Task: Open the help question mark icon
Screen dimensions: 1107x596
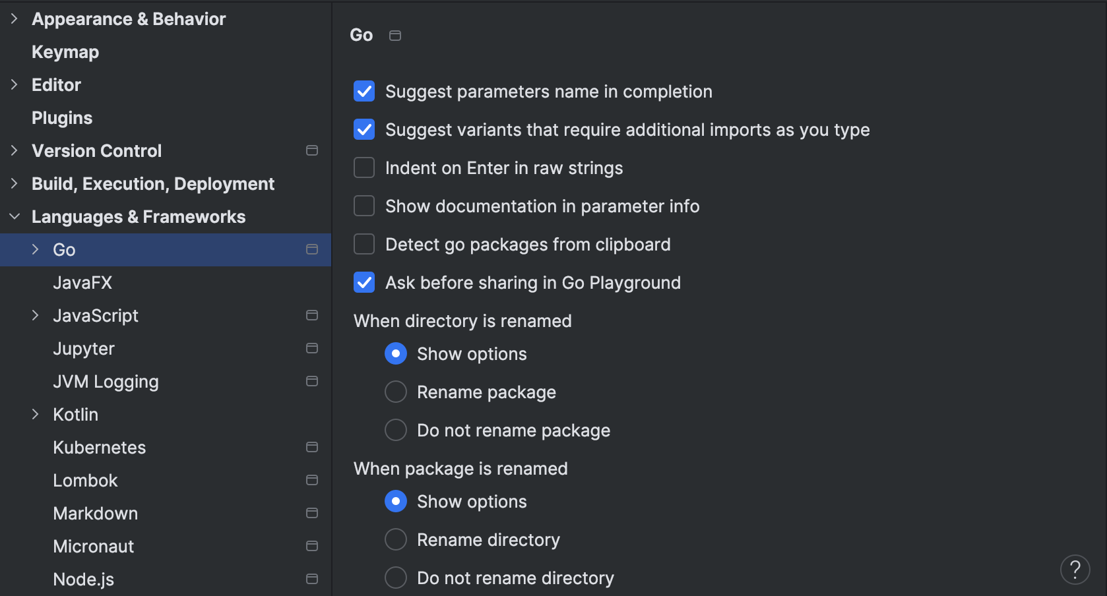Action: point(1075,569)
